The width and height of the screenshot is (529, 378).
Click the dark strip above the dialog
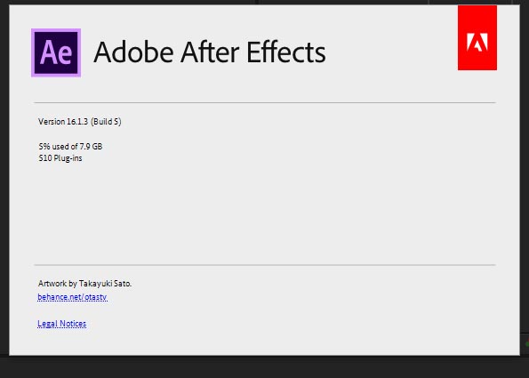265,2
